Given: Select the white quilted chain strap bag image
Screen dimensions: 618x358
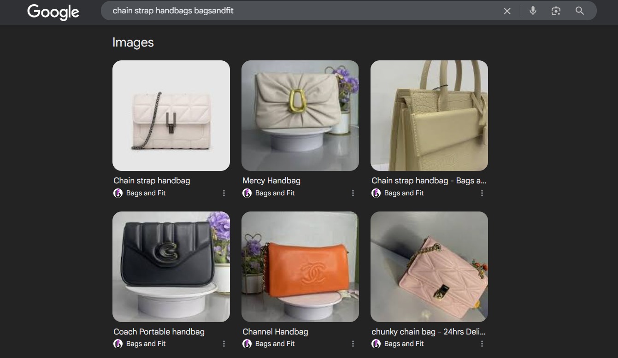Looking at the screenshot, I should 171,116.
